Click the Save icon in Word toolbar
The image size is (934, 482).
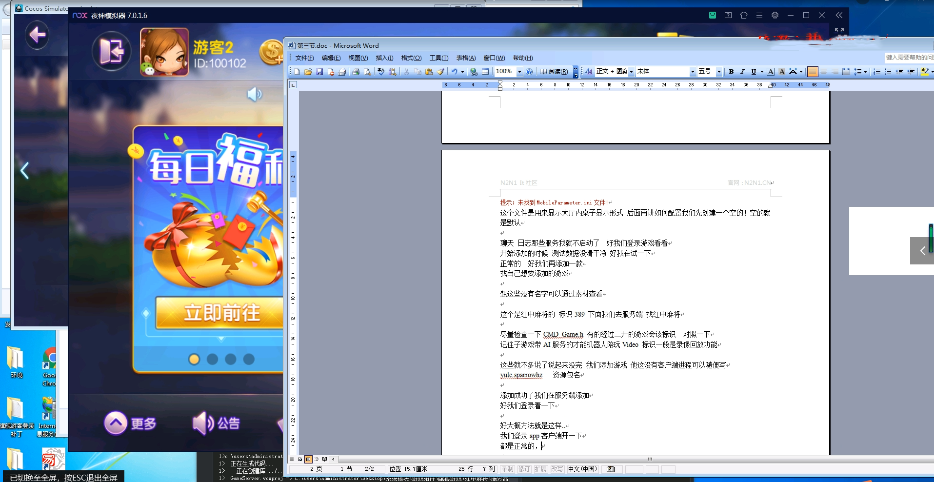319,72
